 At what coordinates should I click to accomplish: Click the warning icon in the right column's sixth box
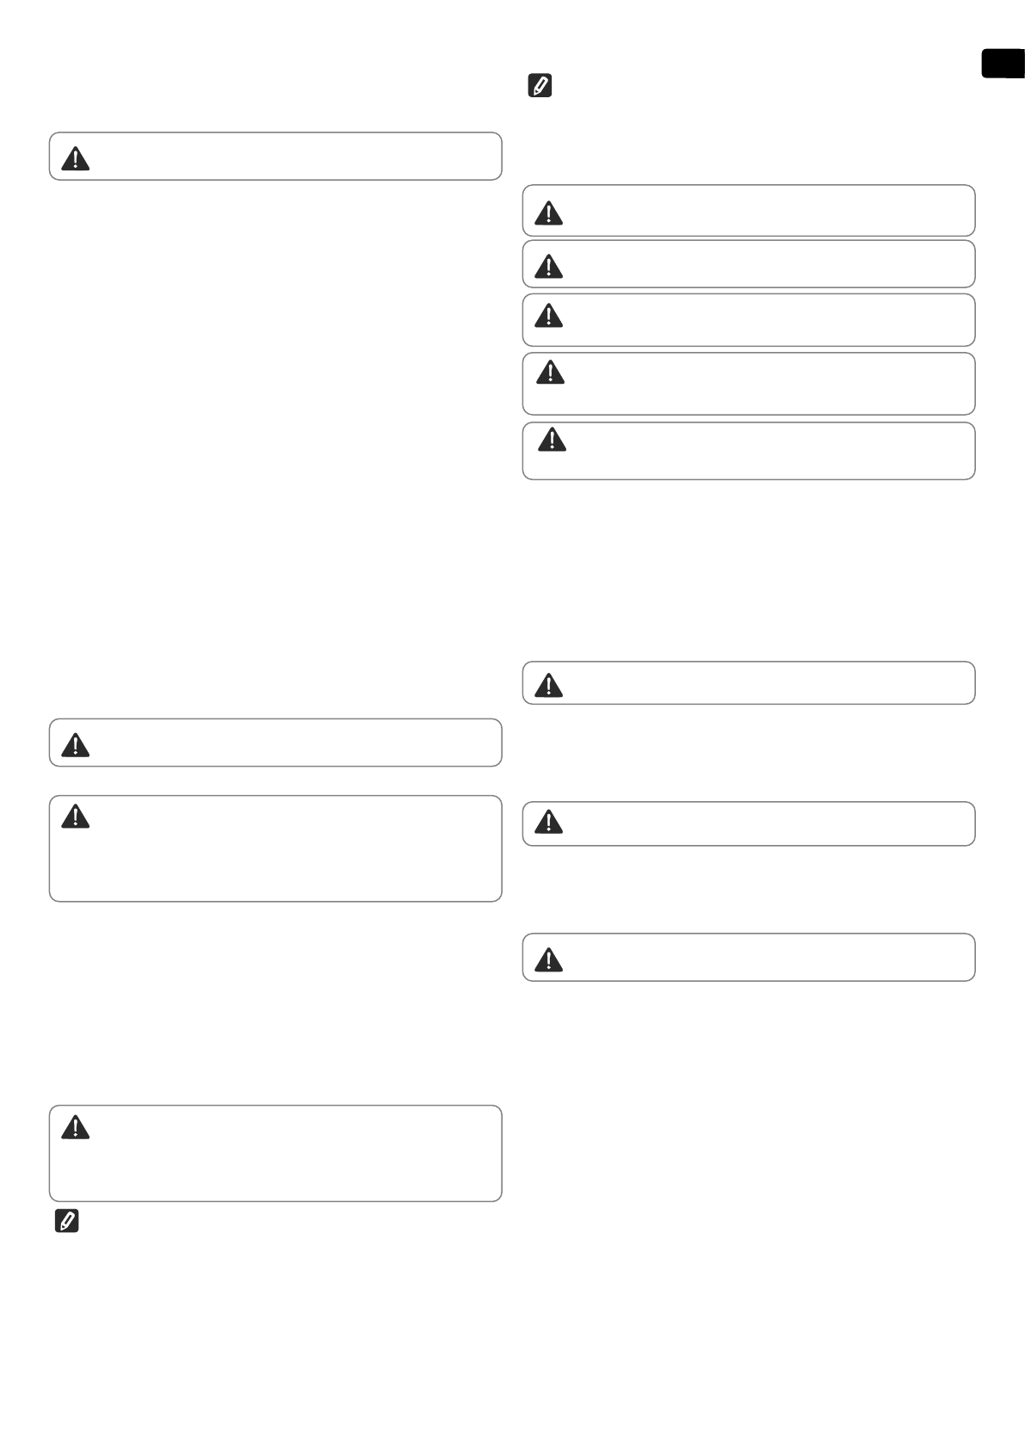(x=549, y=685)
